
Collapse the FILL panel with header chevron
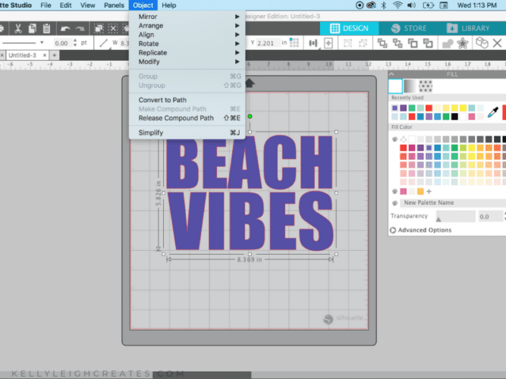point(391,74)
